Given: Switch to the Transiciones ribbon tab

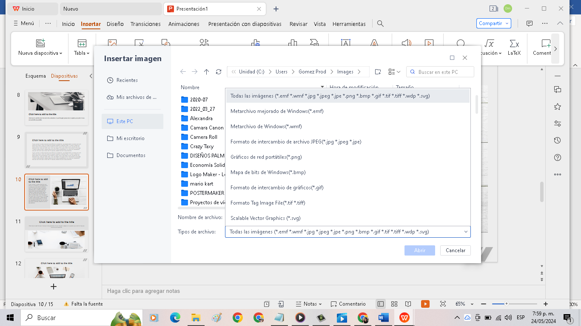Looking at the screenshot, I should coord(145,24).
